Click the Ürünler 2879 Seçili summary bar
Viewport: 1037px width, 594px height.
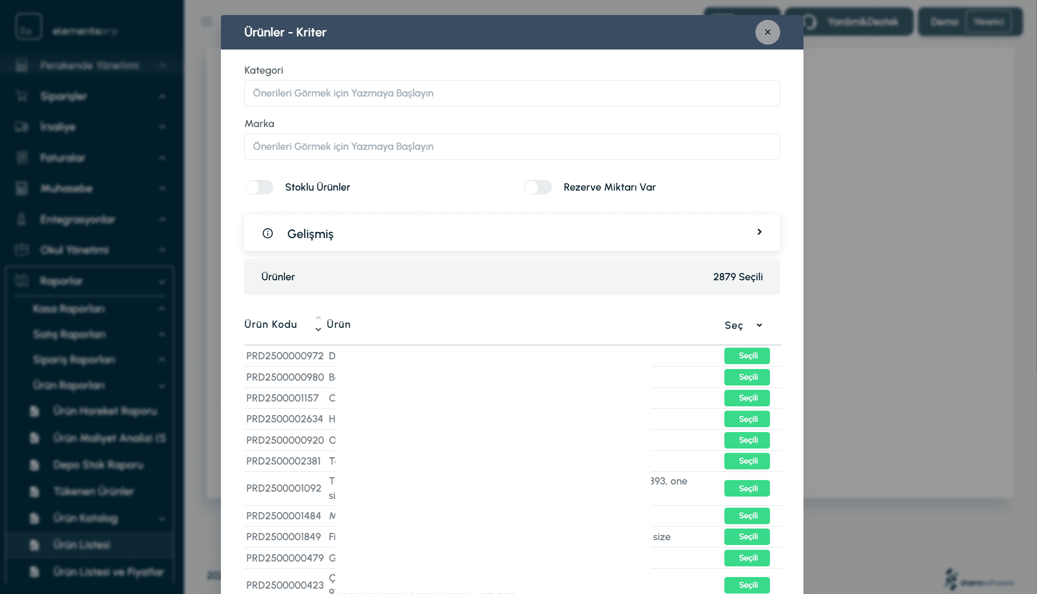(x=512, y=277)
